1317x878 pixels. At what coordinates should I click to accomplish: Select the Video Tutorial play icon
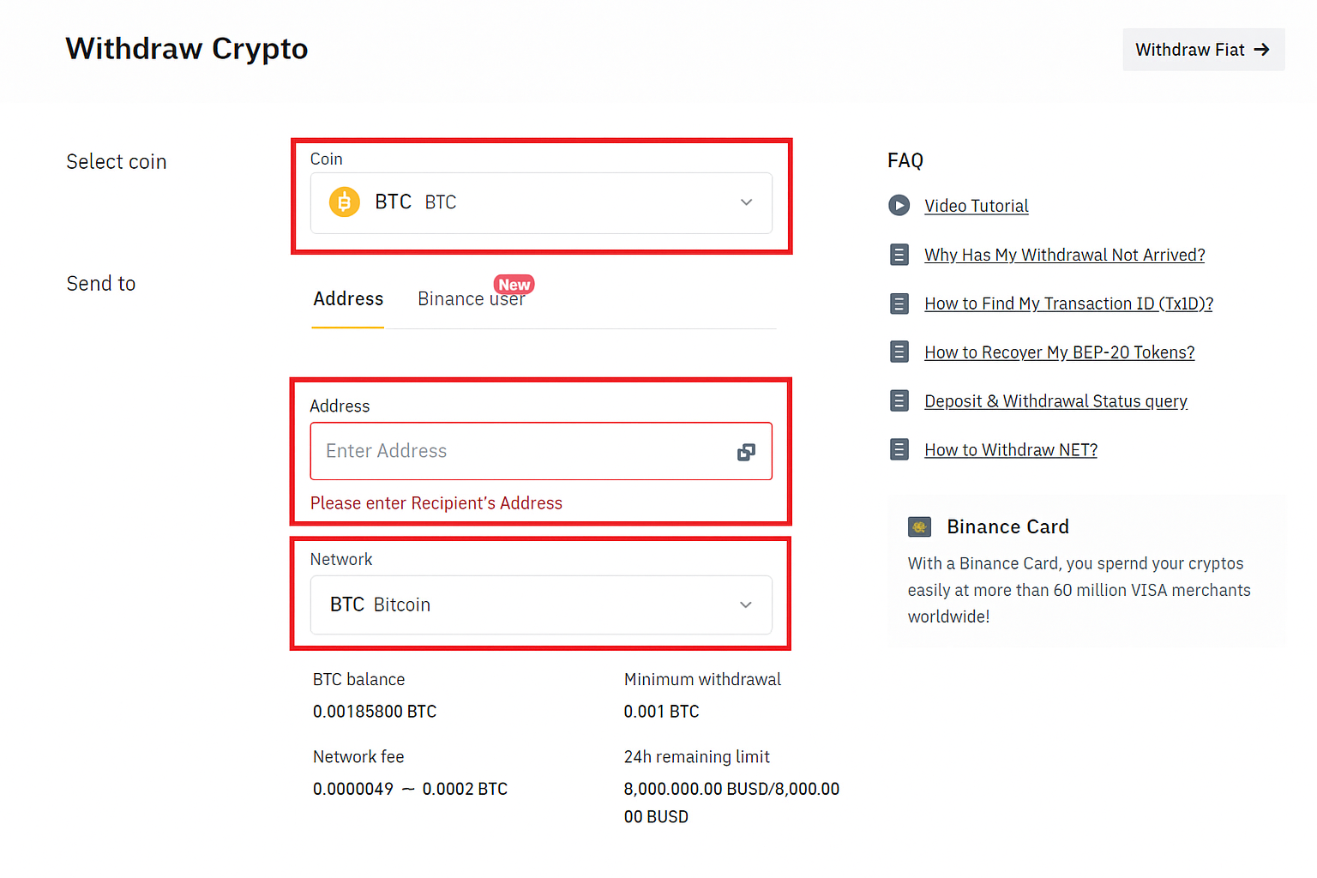(x=899, y=206)
